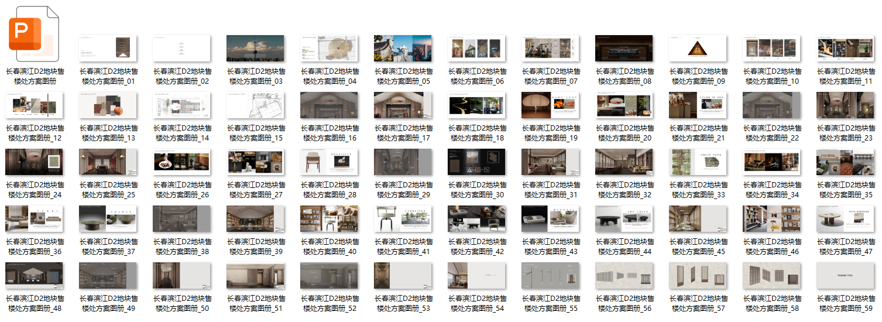
Task: Select thumbnail image 楼处方案图册_47
Action: [x=845, y=218]
